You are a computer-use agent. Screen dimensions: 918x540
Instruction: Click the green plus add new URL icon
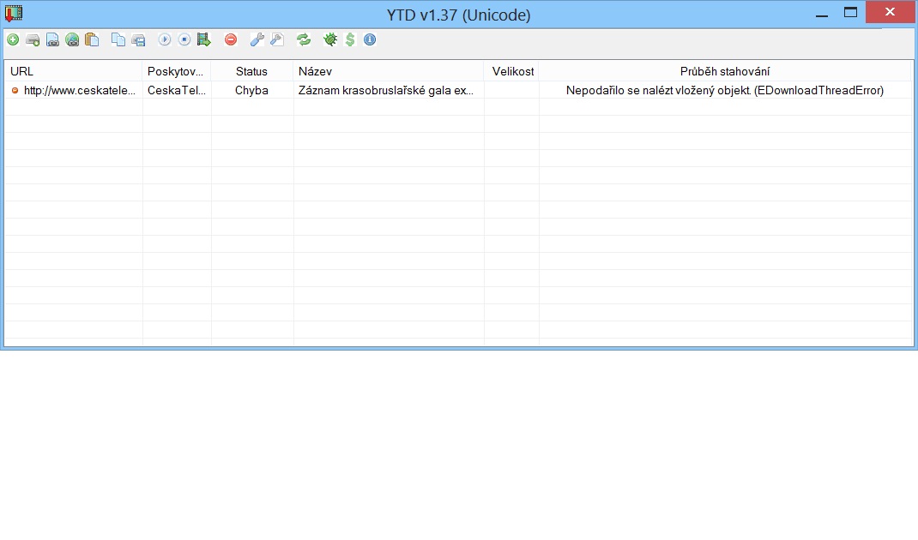click(x=13, y=39)
